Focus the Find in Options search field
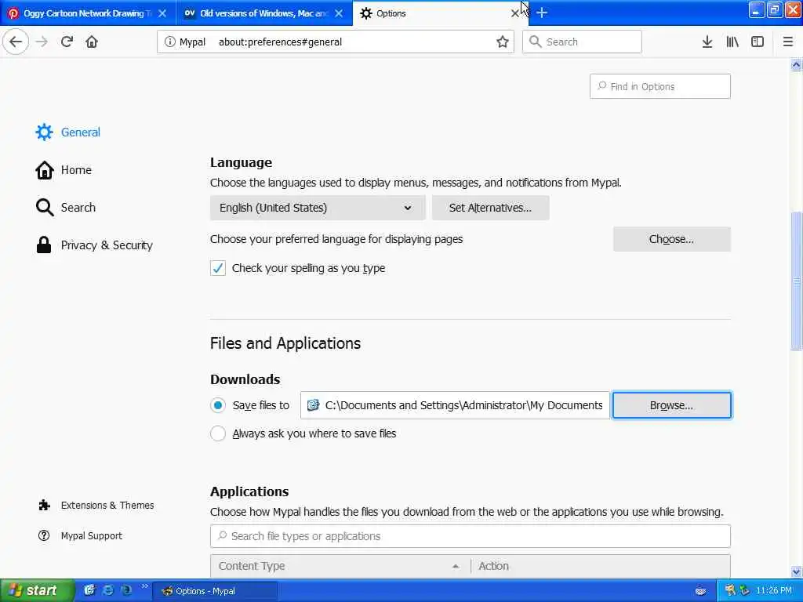Screen dimensions: 803x602 (659, 86)
